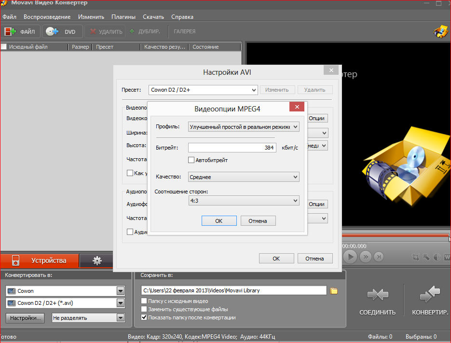Expand the Cowon device brand dropdown

click(x=65, y=291)
